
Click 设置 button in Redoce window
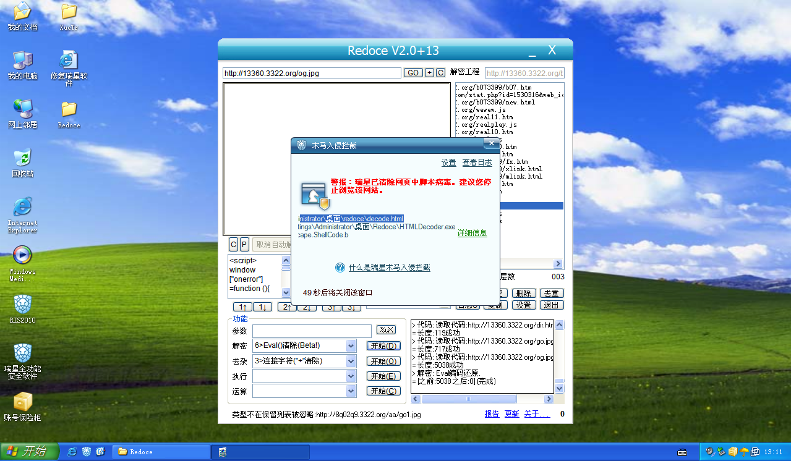pyautogui.click(x=525, y=305)
